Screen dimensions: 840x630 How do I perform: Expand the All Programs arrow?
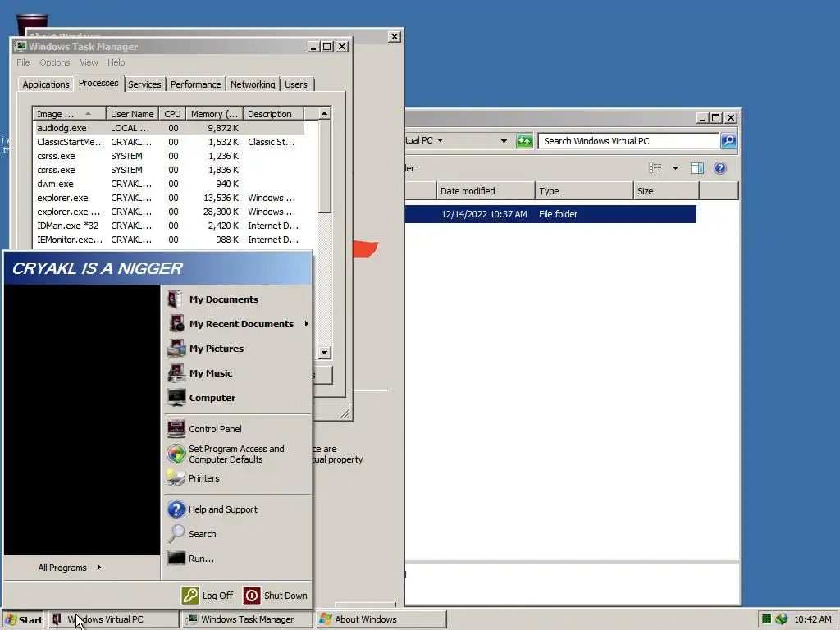(x=99, y=568)
